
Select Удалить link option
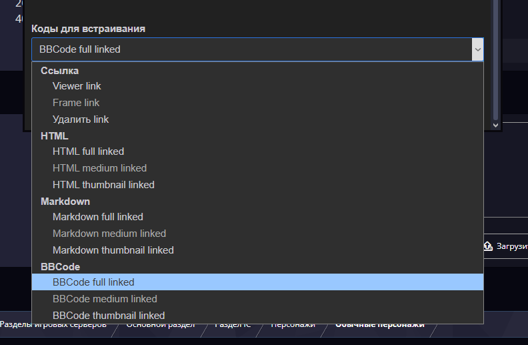click(81, 119)
